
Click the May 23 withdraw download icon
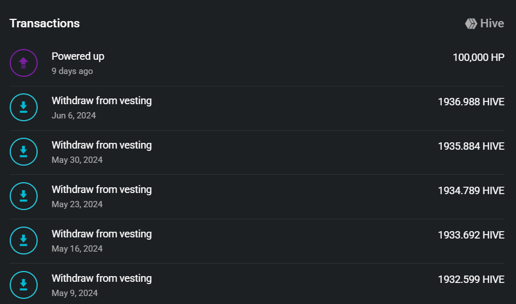pos(23,196)
